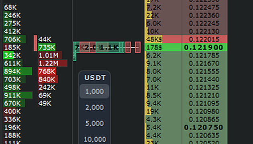The height and width of the screenshot is (144, 253).
Task: Click the 178$ volume at current price
Action: coord(163,47)
